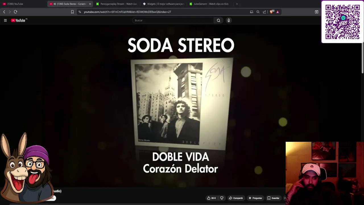Click the Preguntar ask button
This screenshot has width=364, height=205.
[x=255, y=198]
